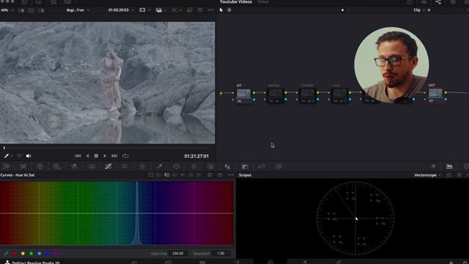Open the viewer three-dot options menu

coord(210,10)
